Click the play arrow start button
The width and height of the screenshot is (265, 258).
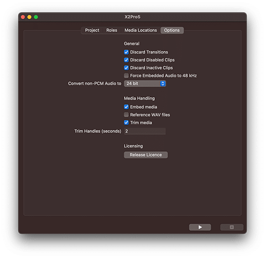click(x=200, y=227)
